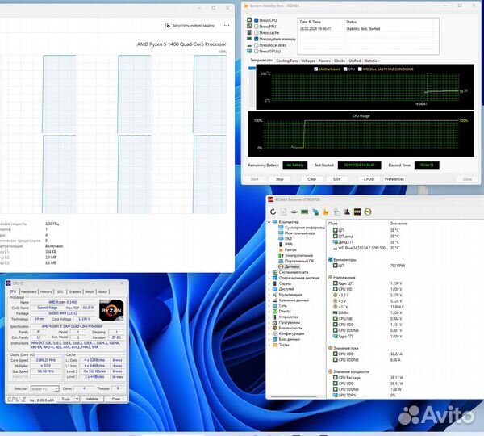Screen dimensions: 484x436
Task: Open the Tools dropdown arrow in CPU-Z
Action: pos(77,399)
